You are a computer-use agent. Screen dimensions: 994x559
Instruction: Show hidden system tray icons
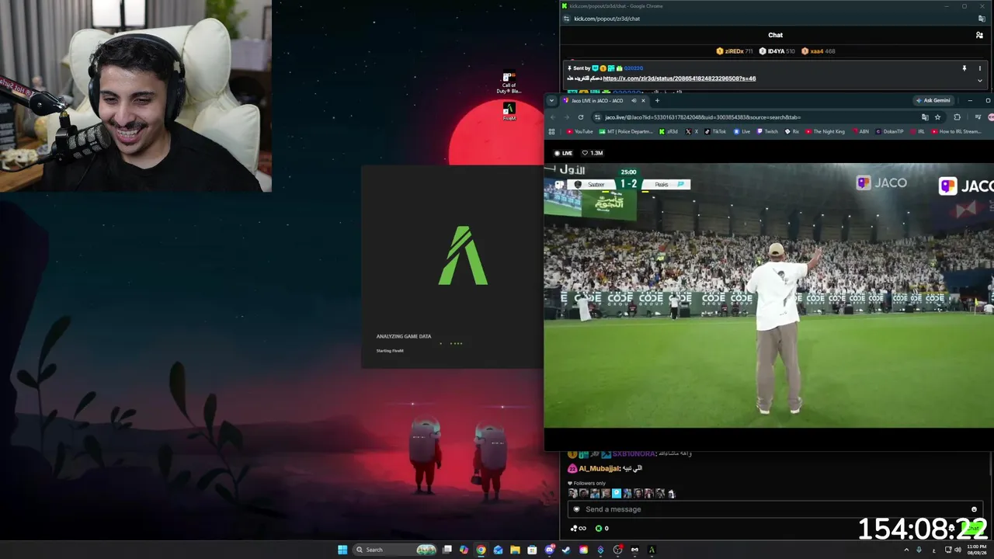point(906,550)
